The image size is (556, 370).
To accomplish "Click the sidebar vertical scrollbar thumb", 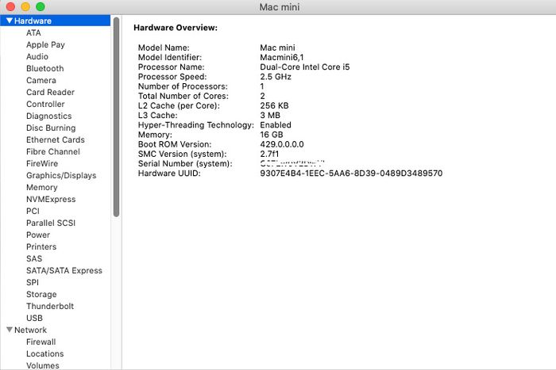I will click(x=116, y=116).
